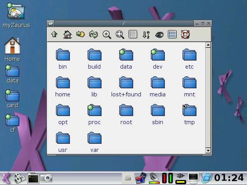
Task: Go up to the parent directory
Action: (x=54, y=34)
